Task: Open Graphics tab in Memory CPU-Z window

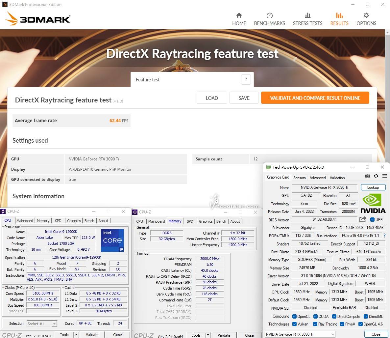Action: (206, 221)
